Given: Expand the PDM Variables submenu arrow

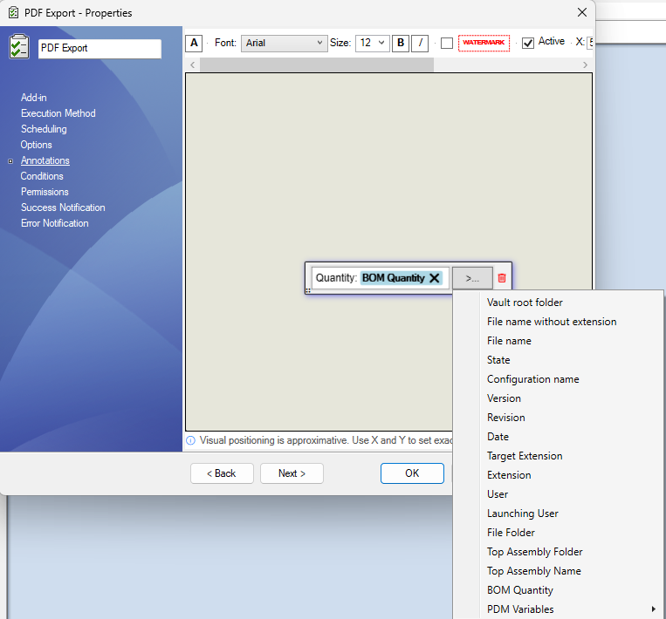Looking at the screenshot, I should tap(653, 609).
